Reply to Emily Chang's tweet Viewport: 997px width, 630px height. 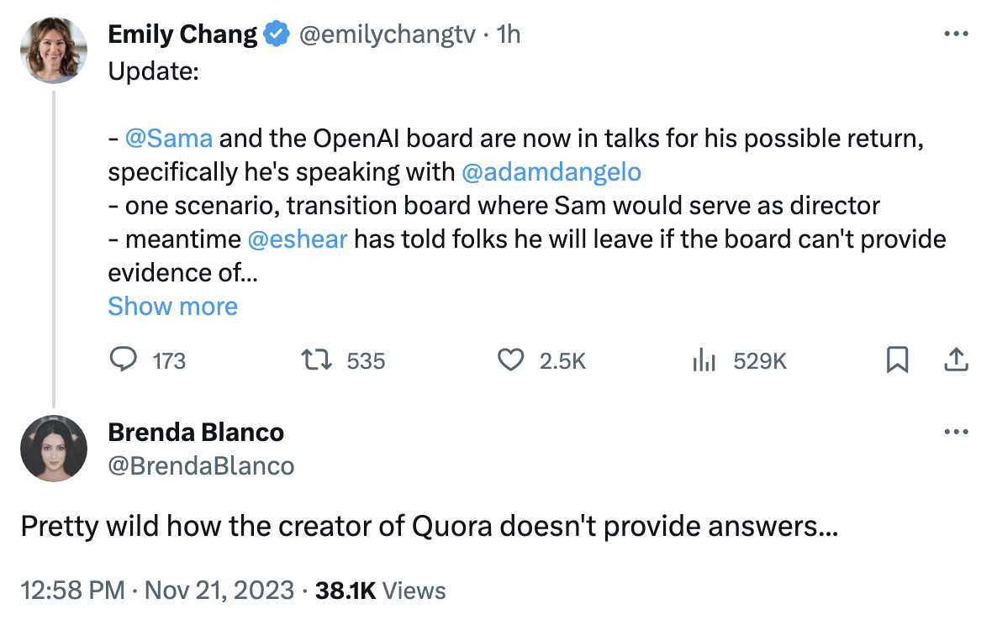pyautogui.click(x=124, y=360)
